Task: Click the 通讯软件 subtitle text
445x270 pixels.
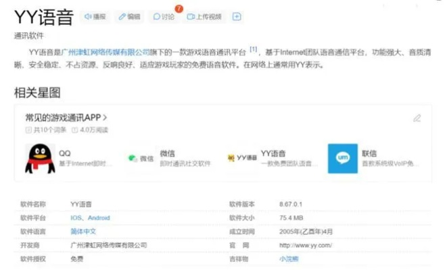Action: click(29, 36)
